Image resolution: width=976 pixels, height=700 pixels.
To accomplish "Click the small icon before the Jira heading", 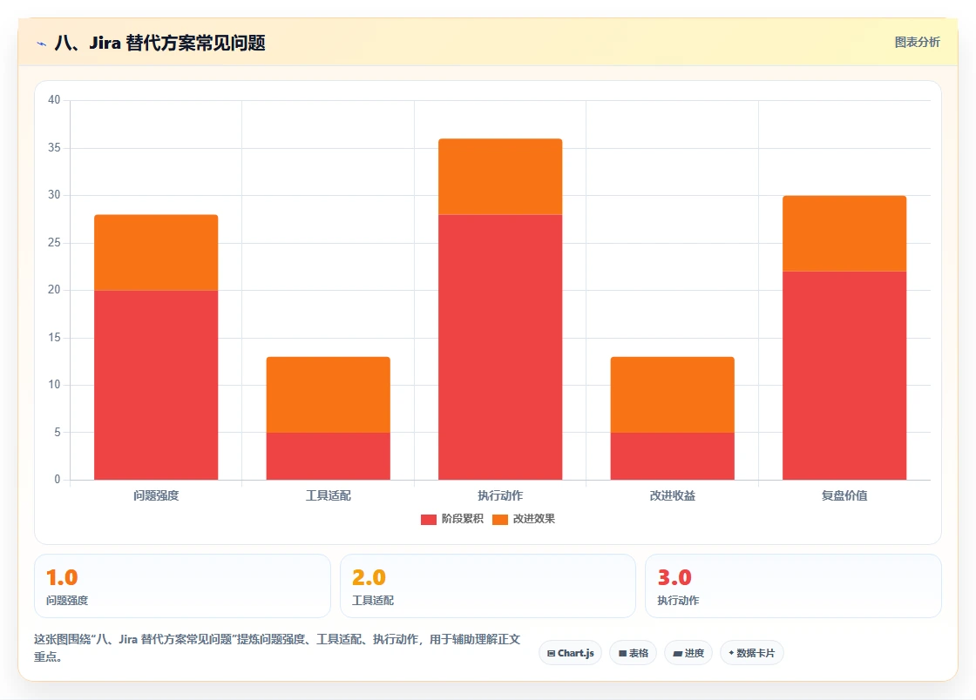I will coord(42,44).
